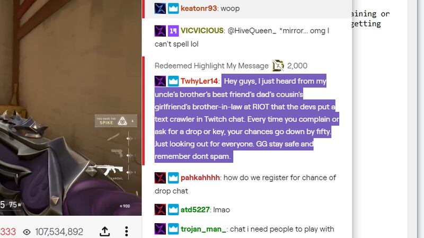Open keatonr93's user profile card
This screenshot has width=424, height=238.
[199, 8]
